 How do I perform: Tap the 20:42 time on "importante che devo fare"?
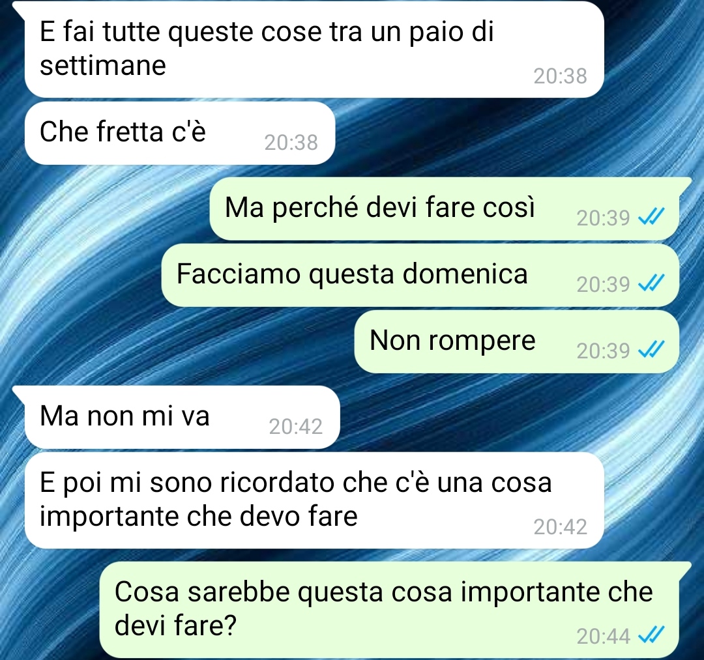coord(561,526)
